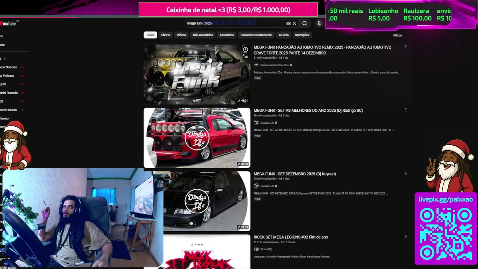Click Divulga DJs avatar under SET AS MELHORES video
This screenshot has width=478, height=269.
pyautogui.click(x=256, y=123)
